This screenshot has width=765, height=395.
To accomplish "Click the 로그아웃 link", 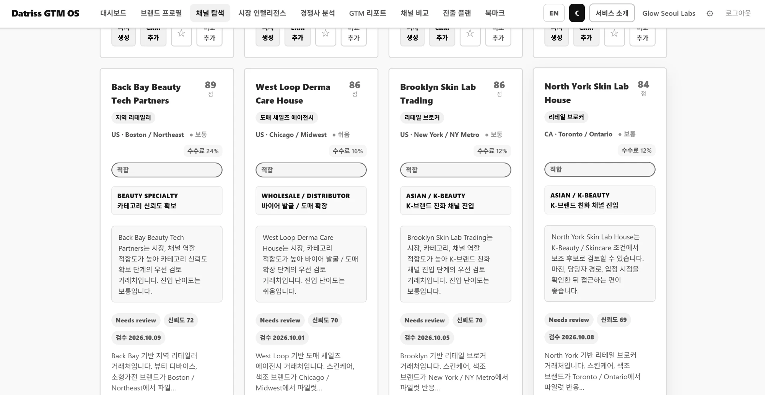I will click(738, 13).
